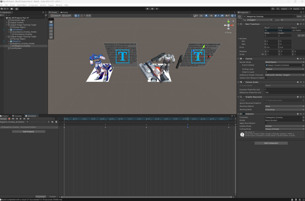305x201 pixels.
Task: Select the Rotate tool in Scene toolbar
Action: tap(51, 28)
